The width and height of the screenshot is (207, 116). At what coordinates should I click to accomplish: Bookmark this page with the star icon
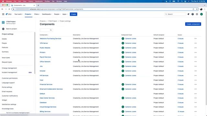pos(197,9)
